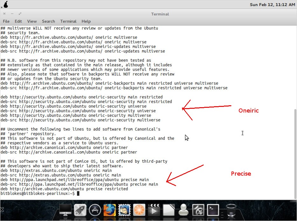Open system settings gear icon in dock
Screen dimensions: 297x221
(x=198, y=210)
